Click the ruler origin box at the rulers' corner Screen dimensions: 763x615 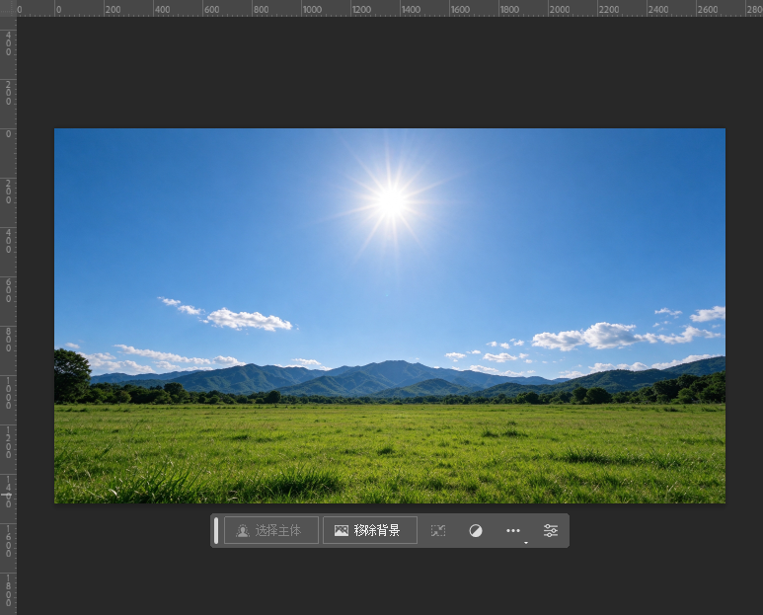pos(8,8)
